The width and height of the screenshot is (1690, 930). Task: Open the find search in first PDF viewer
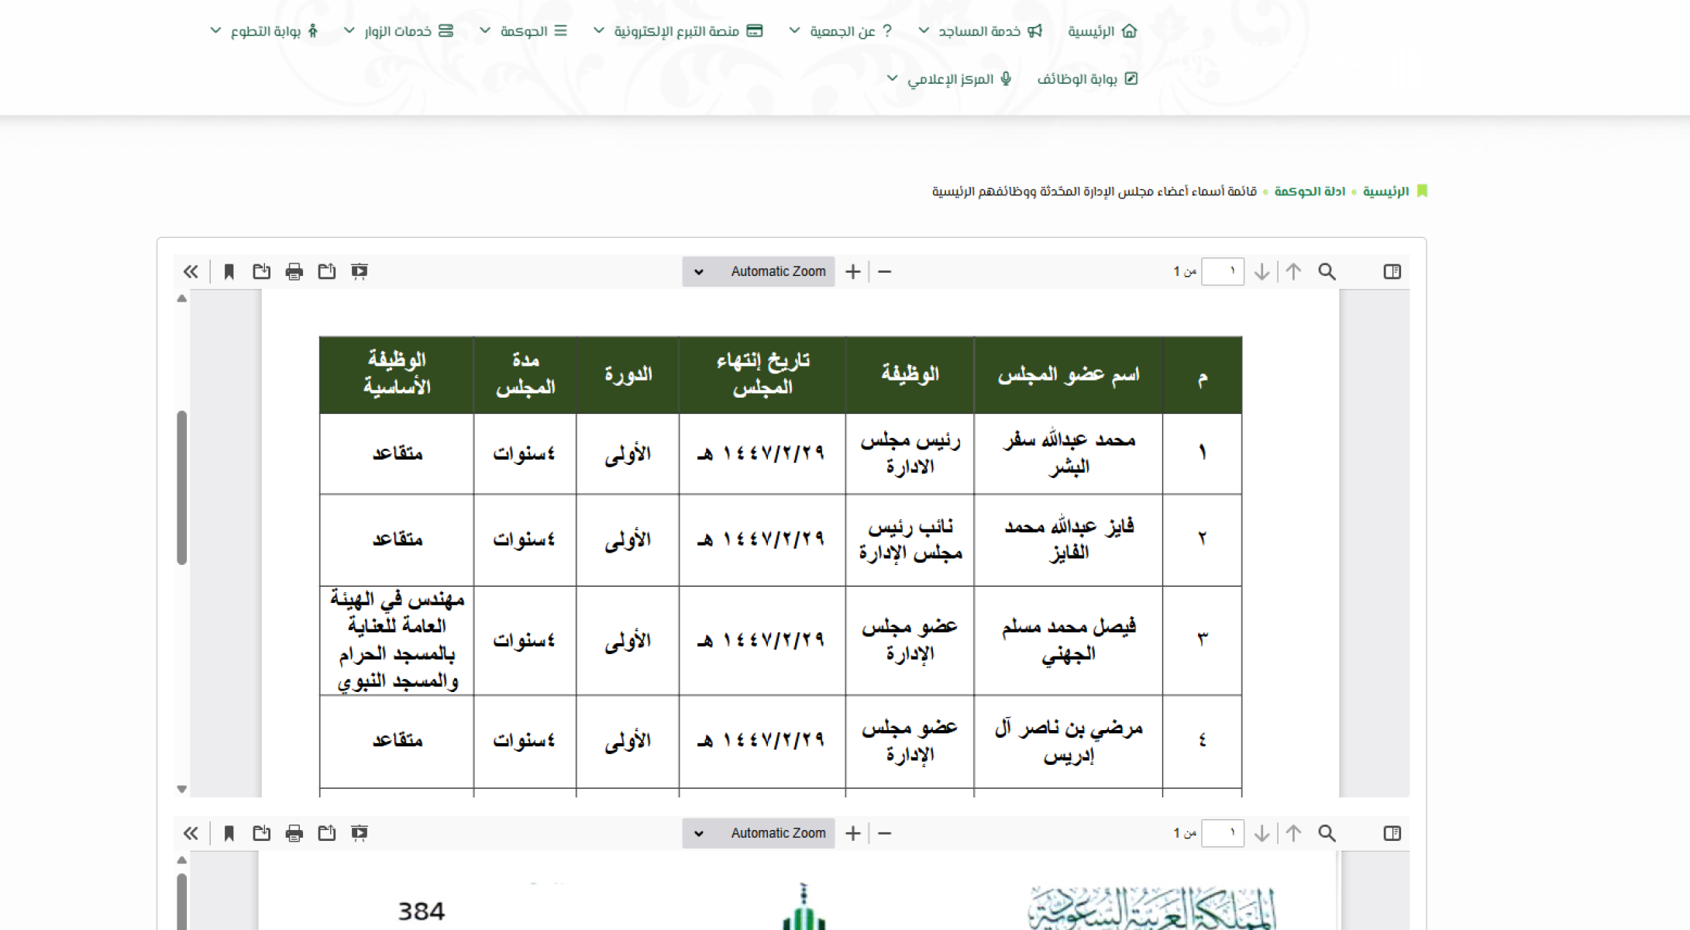click(1327, 272)
